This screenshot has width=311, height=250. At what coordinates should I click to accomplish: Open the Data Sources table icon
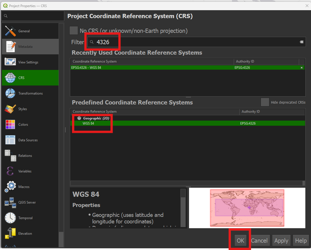pyautogui.click(x=10, y=140)
